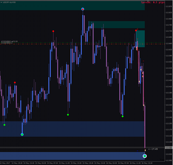Select the red swing-high dot above 15 May 07:30 candles
The image size is (173, 165).
tap(53, 31)
